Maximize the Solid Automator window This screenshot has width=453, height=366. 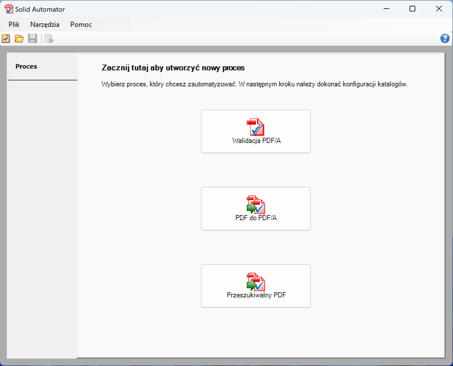coord(412,9)
